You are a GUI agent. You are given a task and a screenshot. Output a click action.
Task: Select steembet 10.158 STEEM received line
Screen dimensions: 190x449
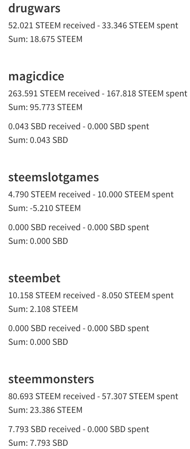coord(91,296)
